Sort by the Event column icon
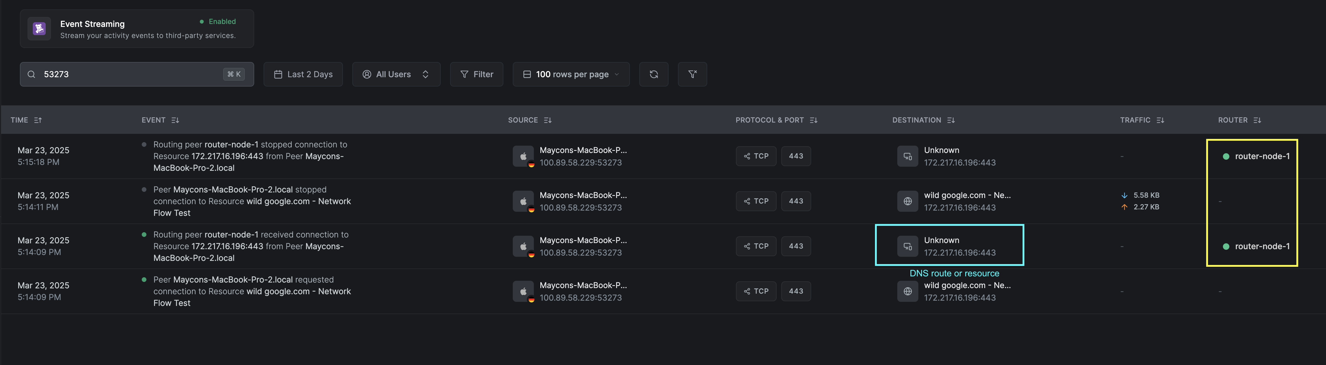 pyautogui.click(x=175, y=120)
